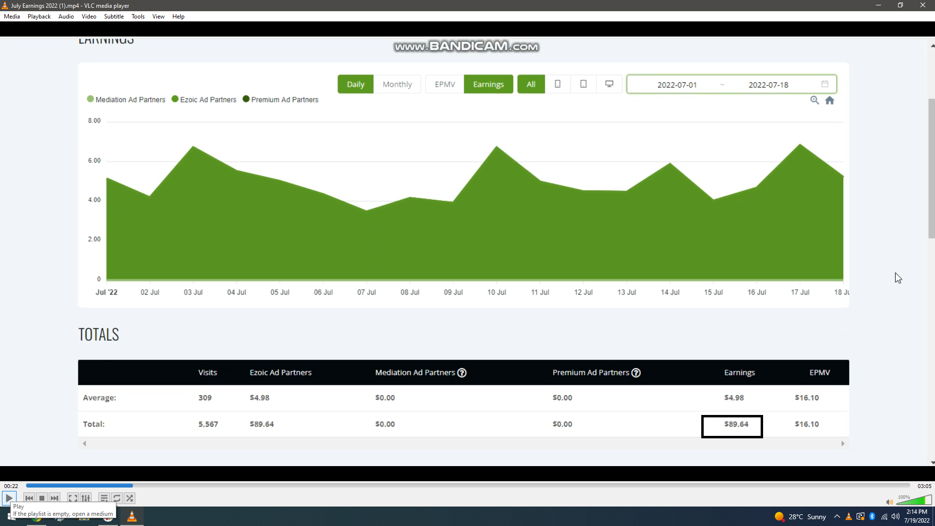Open the Wi-Fi network tray icon
The width and height of the screenshot is (935, 526).
click(884, 517)
